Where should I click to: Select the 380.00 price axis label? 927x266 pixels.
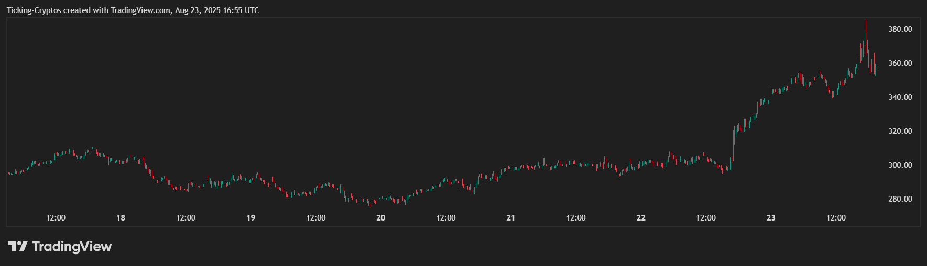tap(900, 29)
